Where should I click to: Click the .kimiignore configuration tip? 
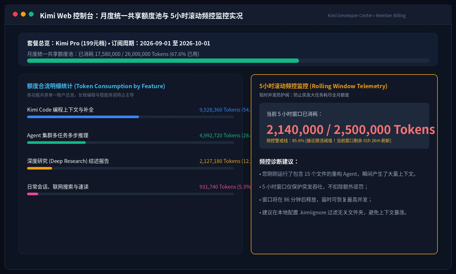[333, 212]
